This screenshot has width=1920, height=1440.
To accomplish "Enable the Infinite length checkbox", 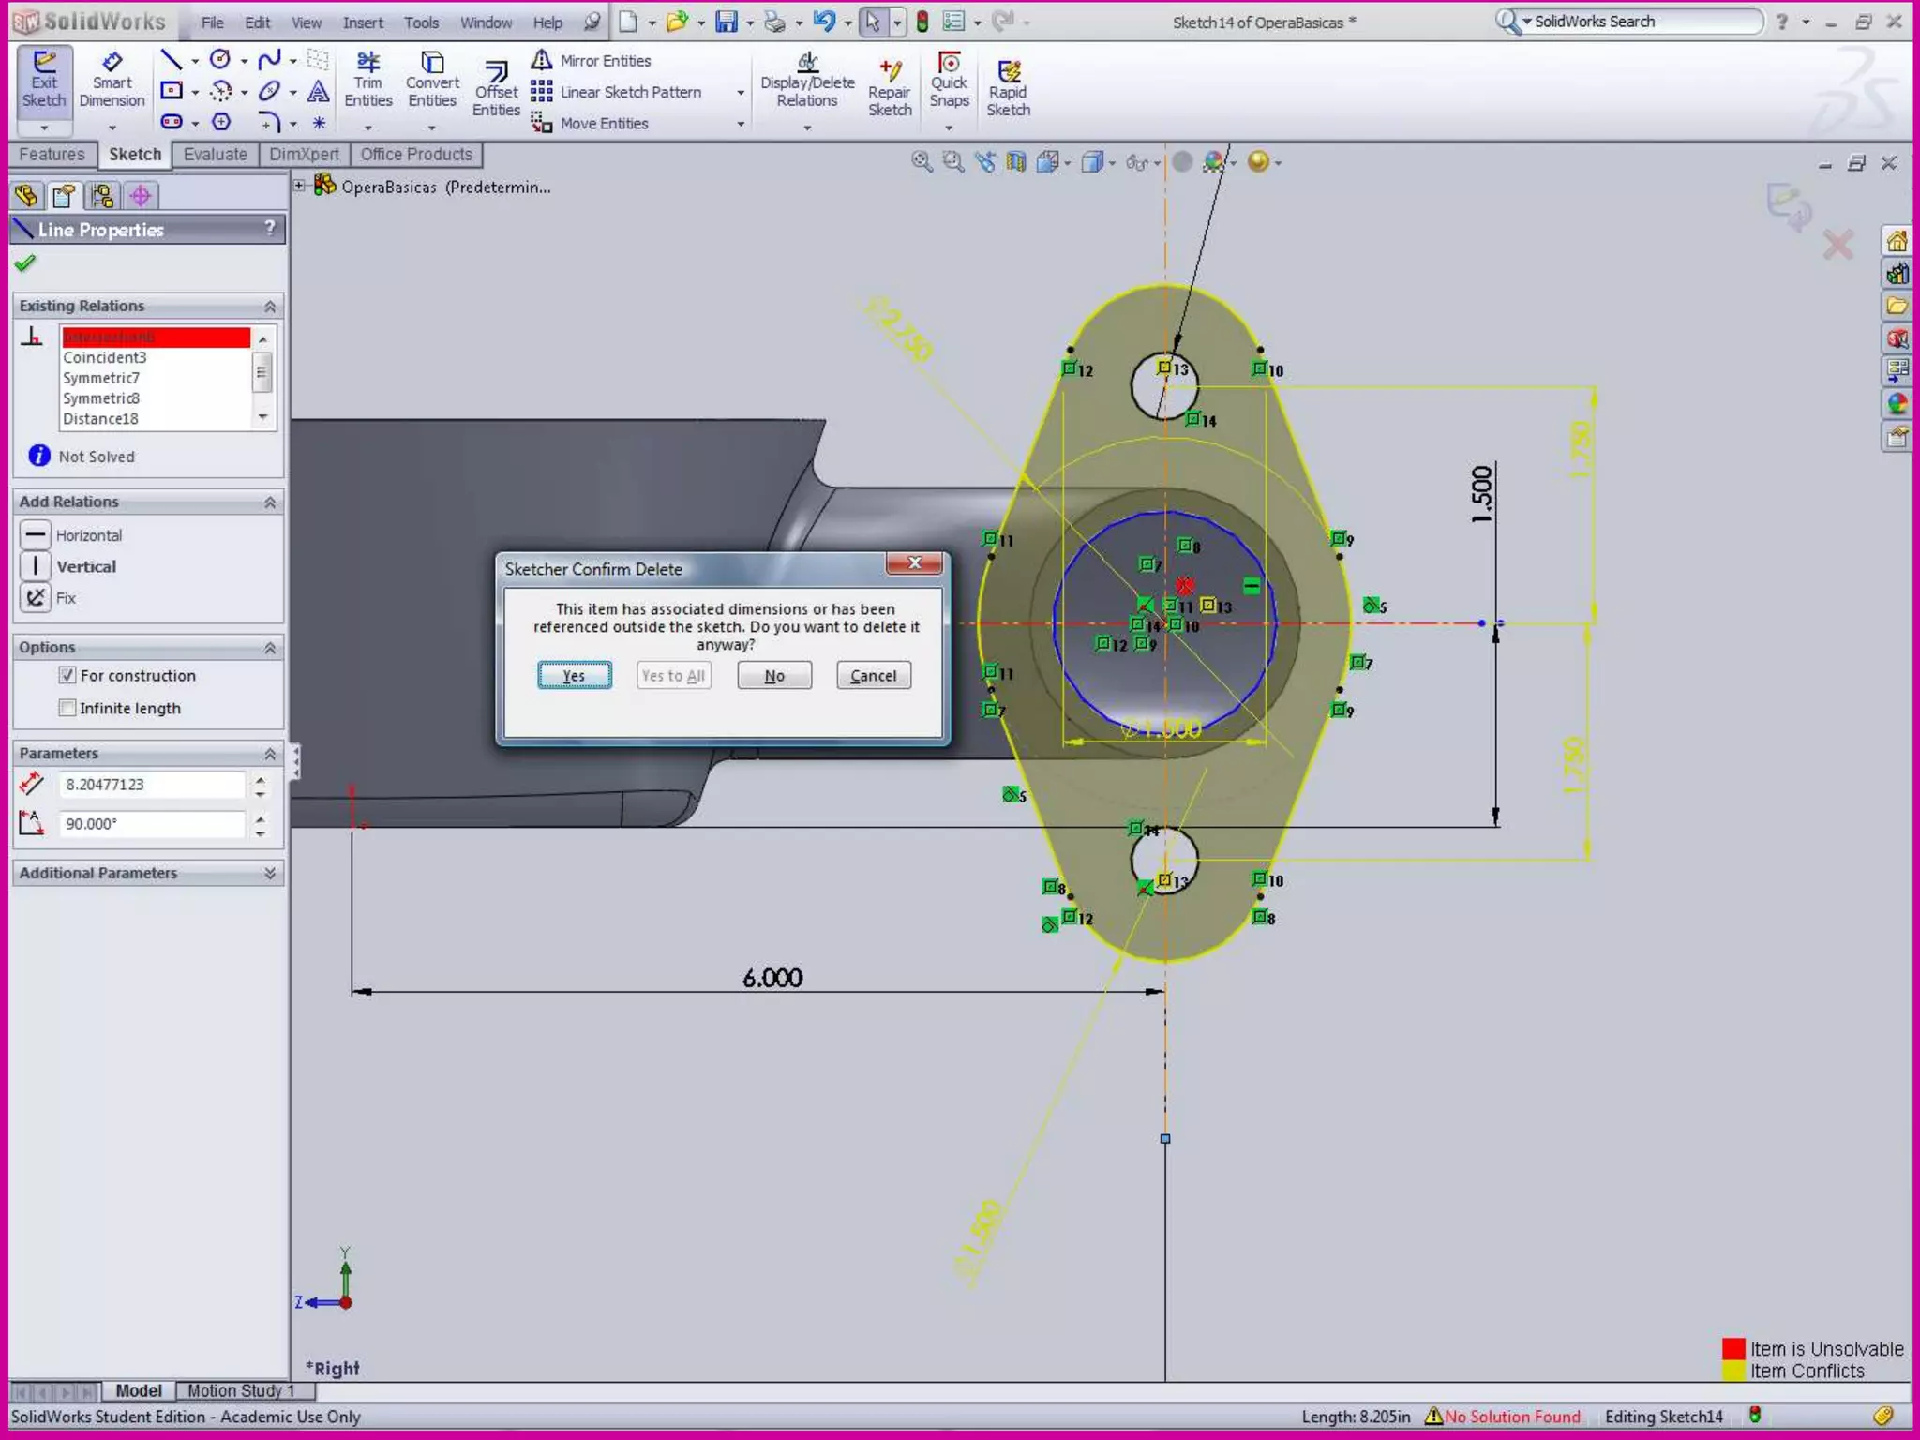I will (67, 708).
